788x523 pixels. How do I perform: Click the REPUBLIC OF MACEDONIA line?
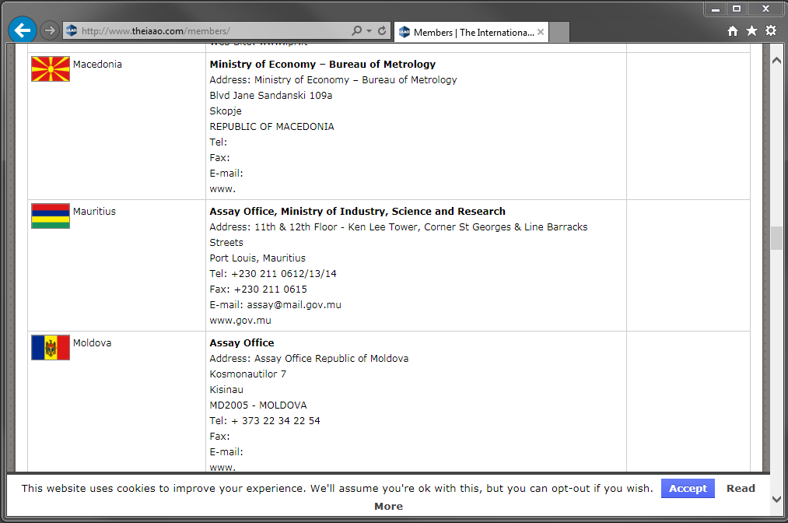(272, 127)
